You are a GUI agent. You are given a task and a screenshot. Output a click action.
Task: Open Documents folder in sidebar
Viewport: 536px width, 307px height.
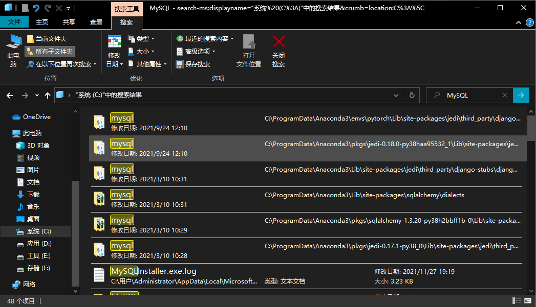point(28,182)
